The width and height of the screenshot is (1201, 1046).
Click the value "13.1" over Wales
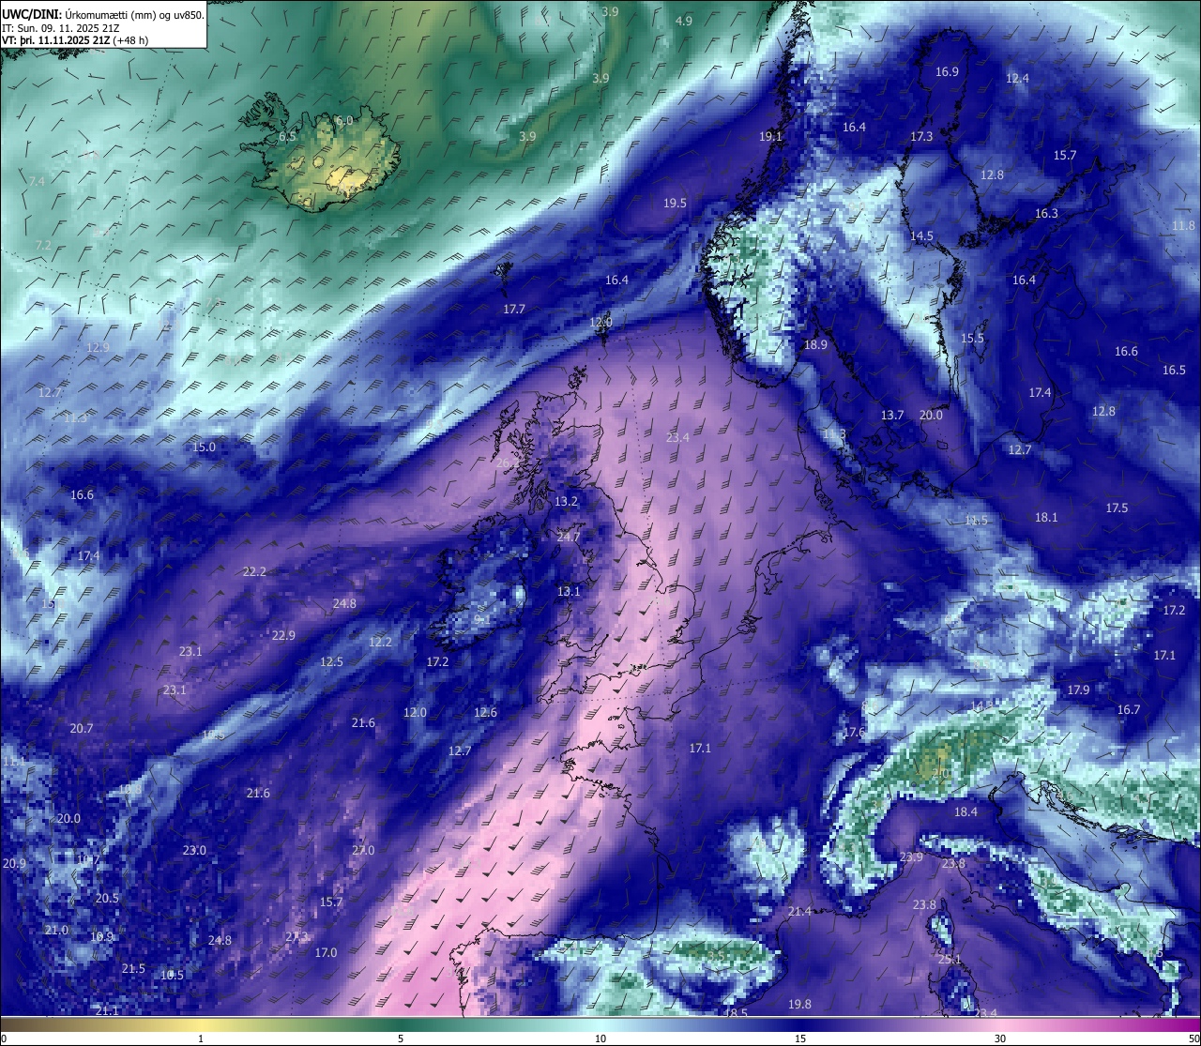pos(569,592)
